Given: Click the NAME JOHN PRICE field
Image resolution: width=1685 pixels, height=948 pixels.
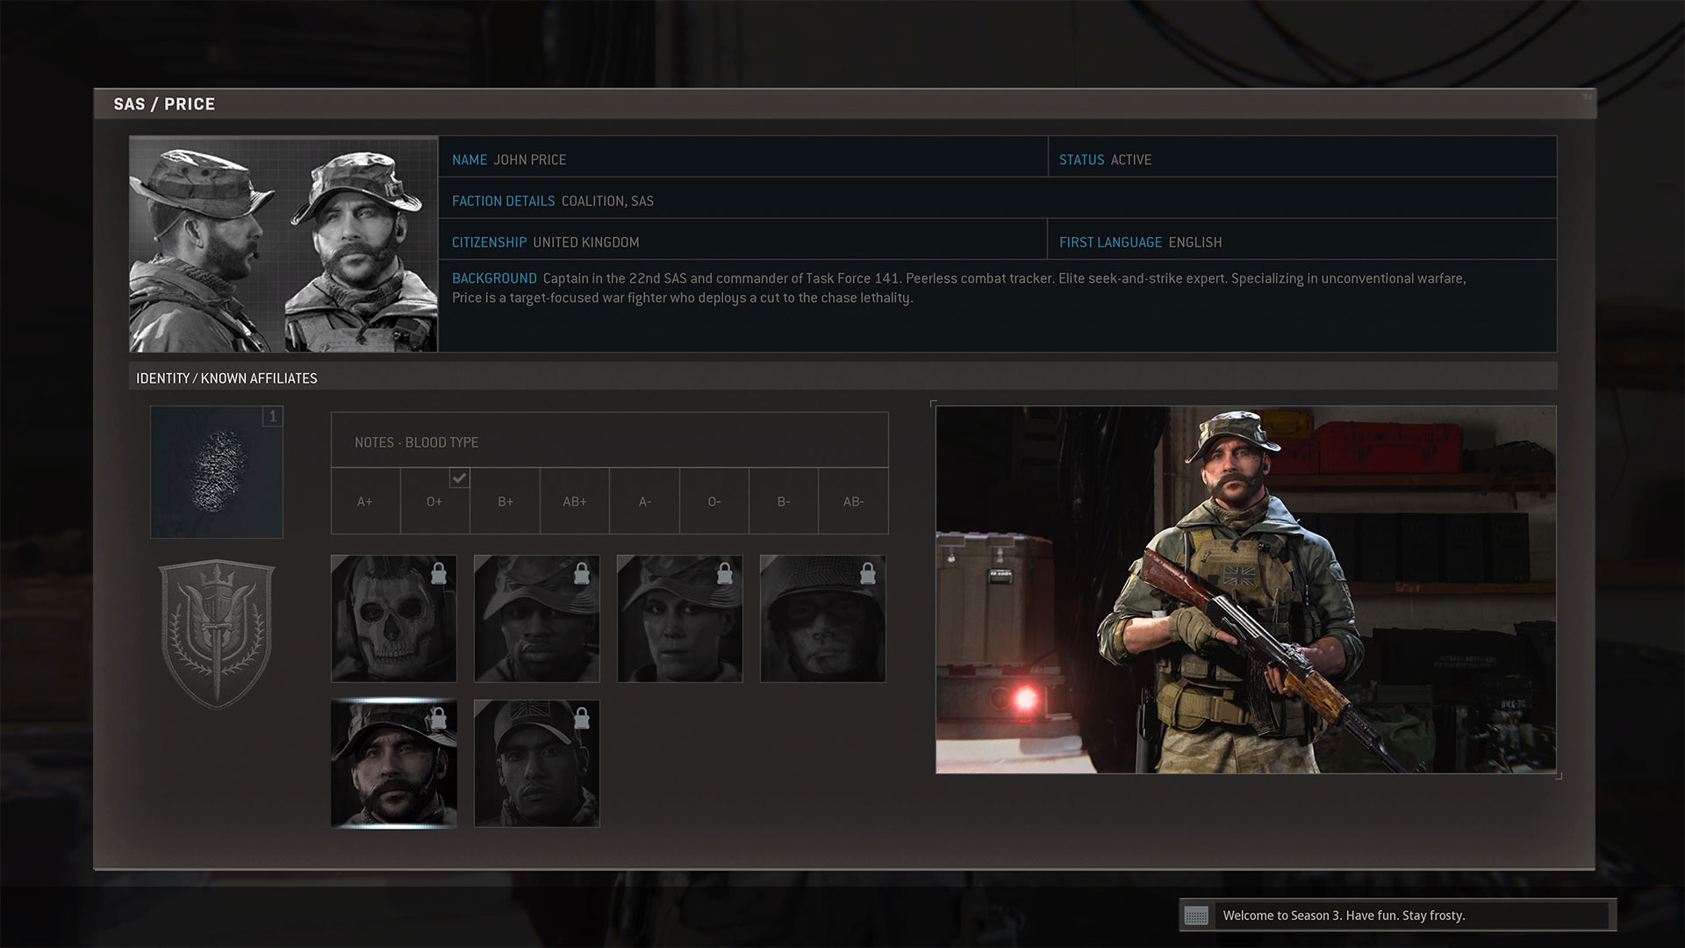Looking at the screenshot, I should [742, 157].
